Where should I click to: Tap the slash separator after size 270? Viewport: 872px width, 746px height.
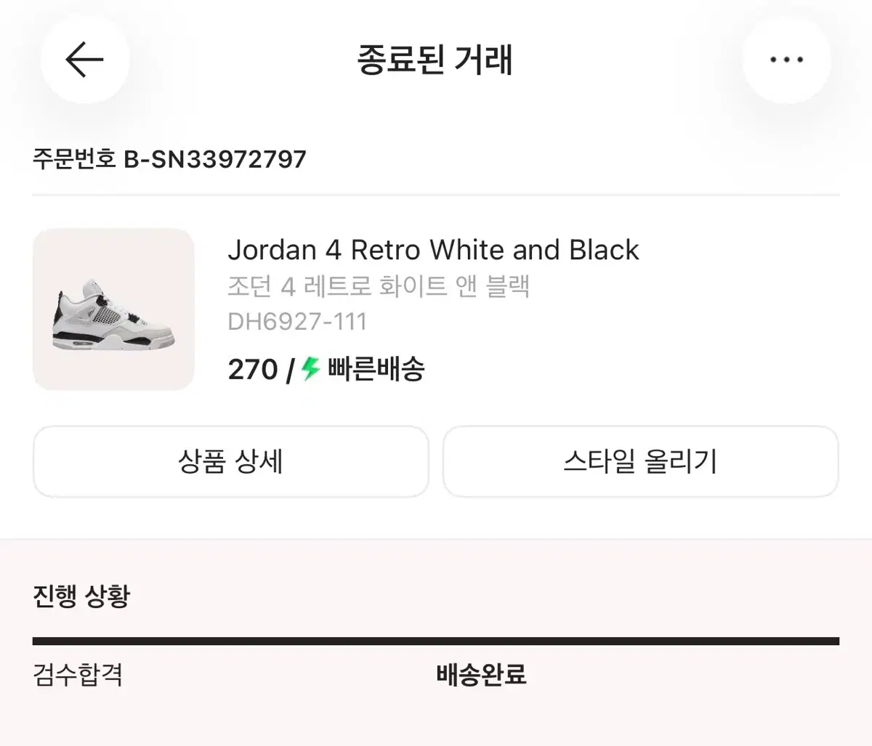(290, 370)
